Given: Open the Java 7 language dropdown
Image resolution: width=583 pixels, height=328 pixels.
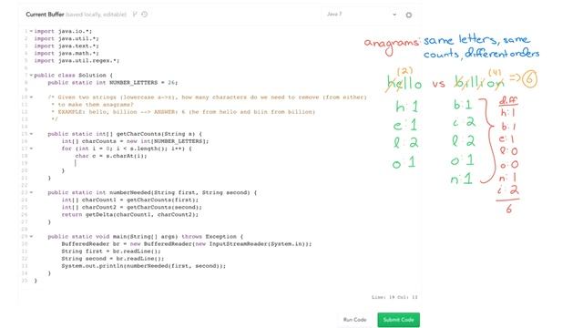Looking at the screenshot, I should pos(361,15).
